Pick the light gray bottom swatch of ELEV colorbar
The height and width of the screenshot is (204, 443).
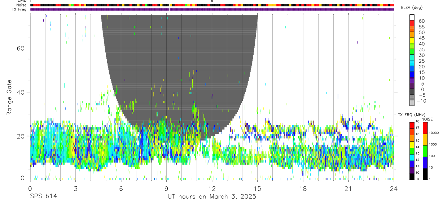click(x=412, y=103)
